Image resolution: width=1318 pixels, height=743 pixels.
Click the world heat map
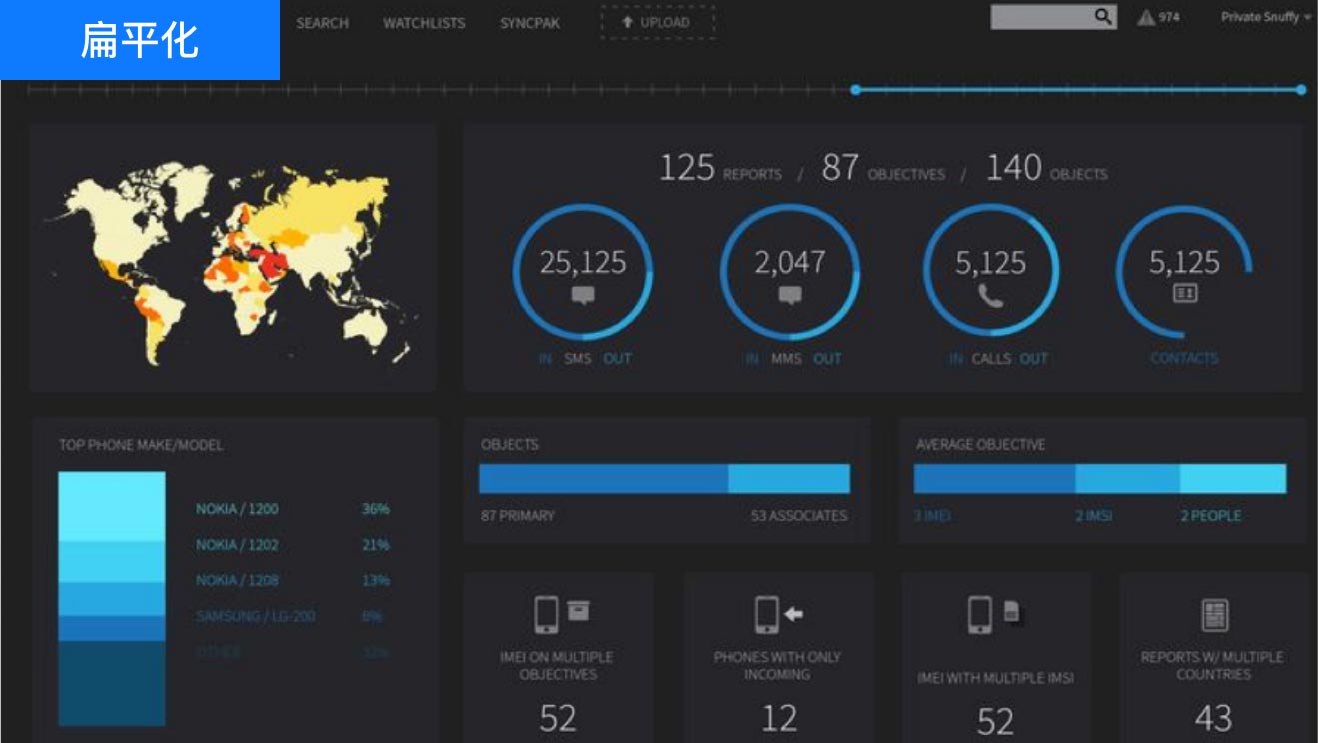point(230,258)
